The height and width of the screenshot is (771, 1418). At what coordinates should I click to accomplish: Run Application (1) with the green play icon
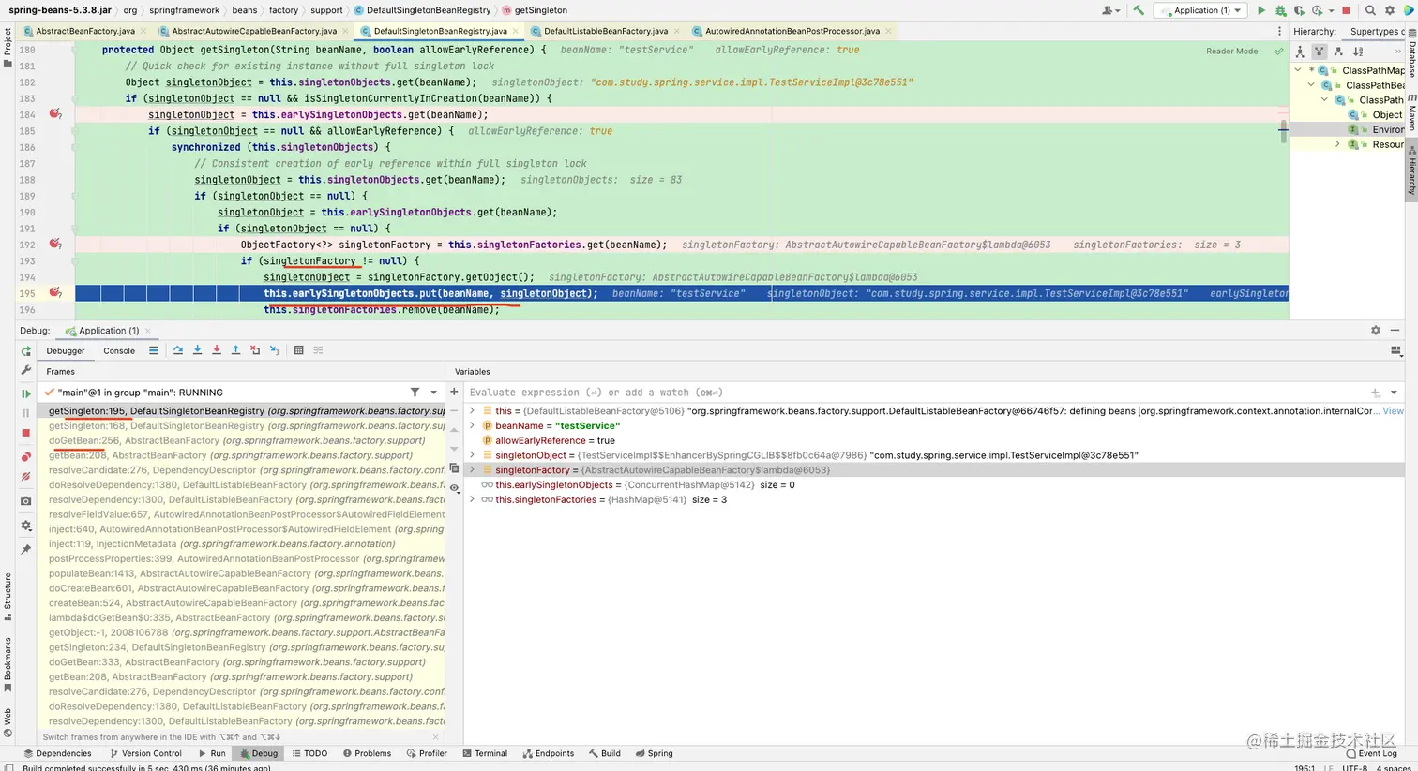[1261, 10]
